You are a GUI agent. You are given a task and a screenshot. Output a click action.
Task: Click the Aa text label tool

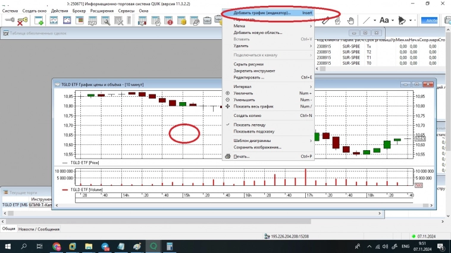point(384,21)
